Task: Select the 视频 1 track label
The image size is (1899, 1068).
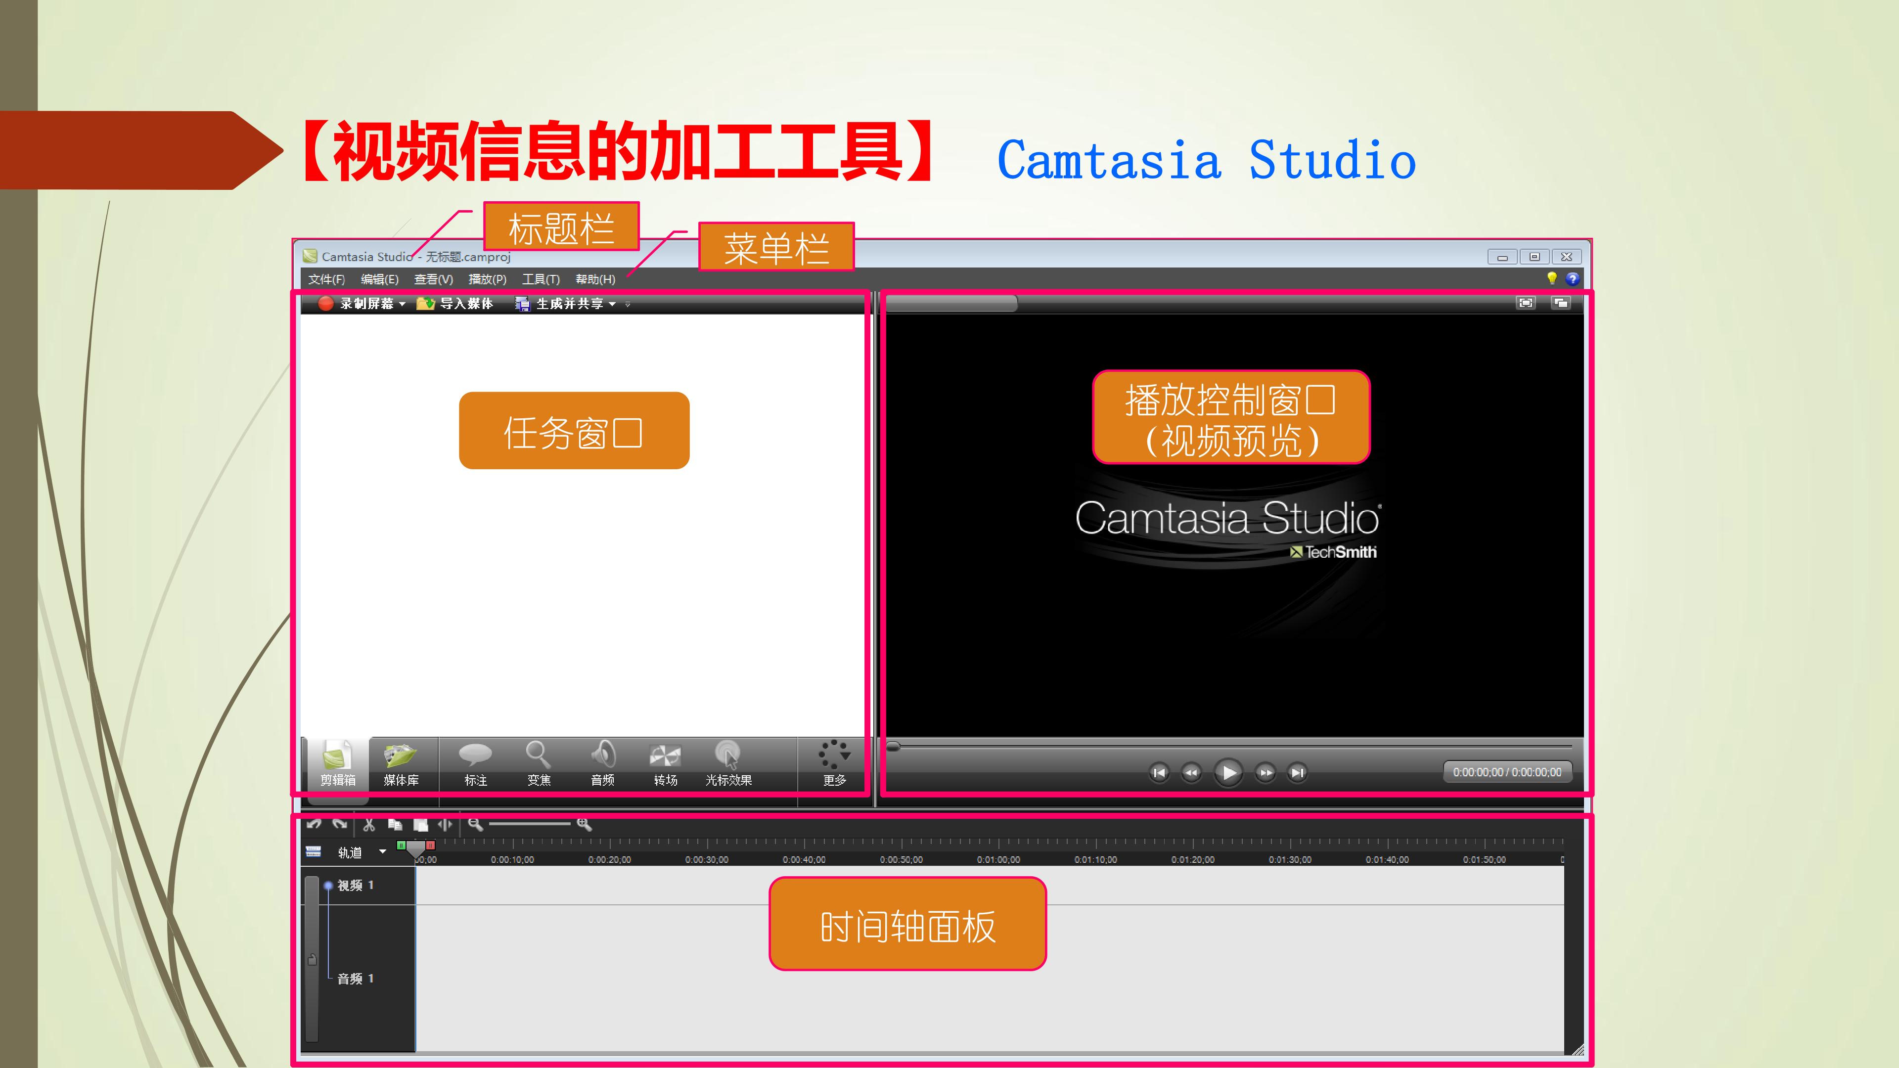Action: click(356, 885)
